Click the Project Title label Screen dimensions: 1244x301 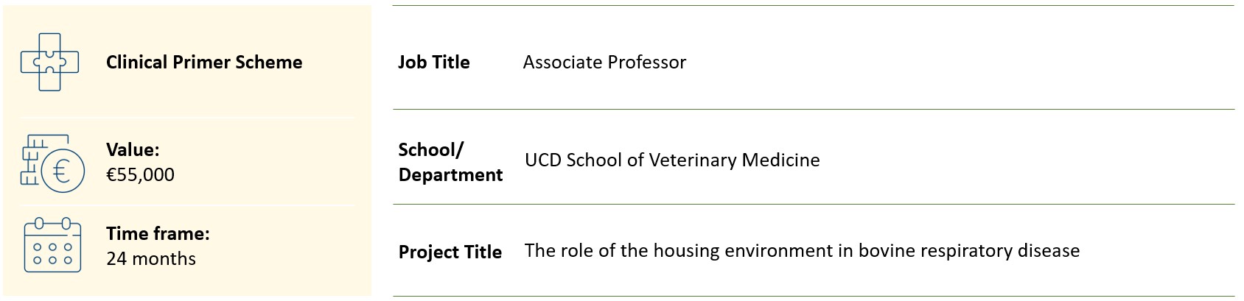pos(450,252)
